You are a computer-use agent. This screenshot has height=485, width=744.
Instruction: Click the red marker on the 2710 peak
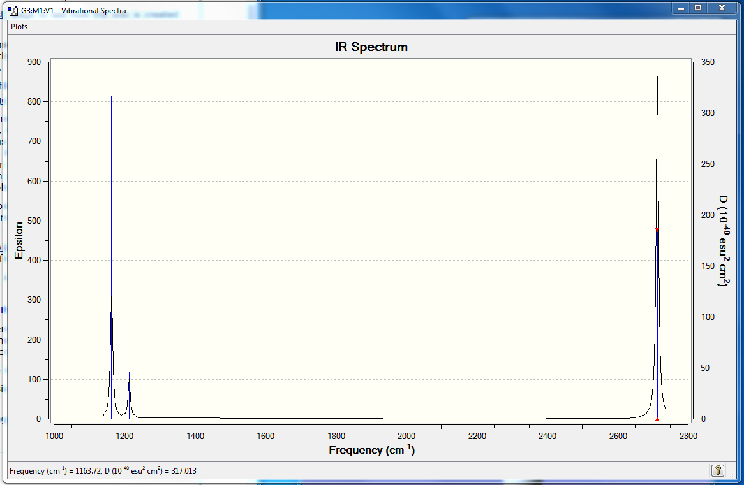point(657,229)
